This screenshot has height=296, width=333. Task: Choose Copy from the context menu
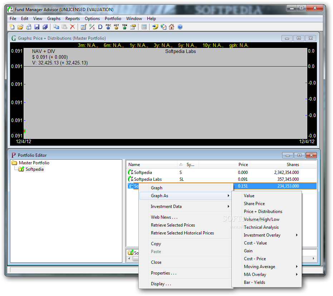click(x=186, y=244)
